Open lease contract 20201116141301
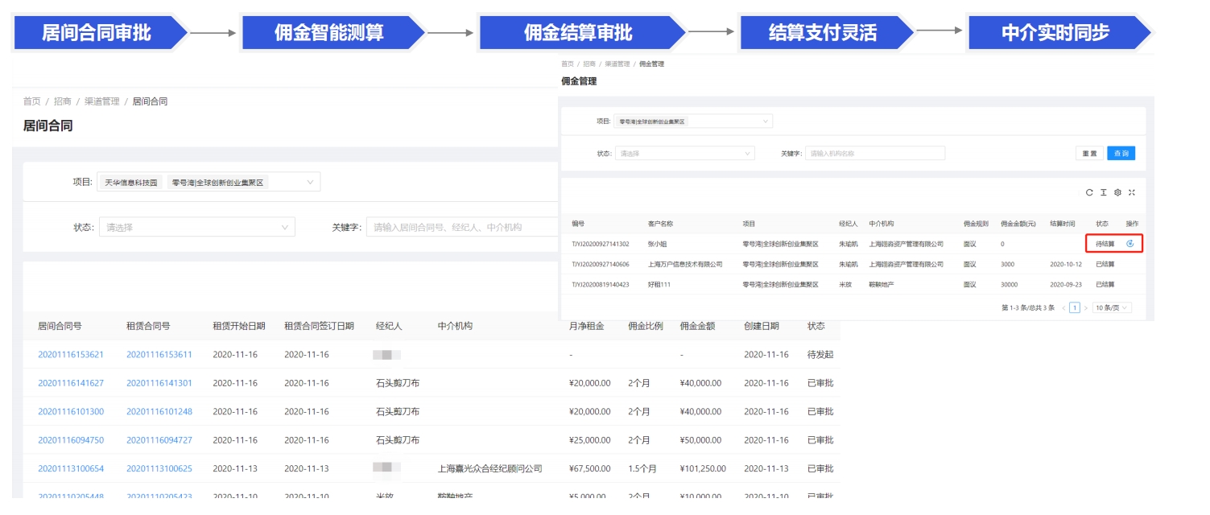The image size is (1210, 515). click(x=159, y=383)
